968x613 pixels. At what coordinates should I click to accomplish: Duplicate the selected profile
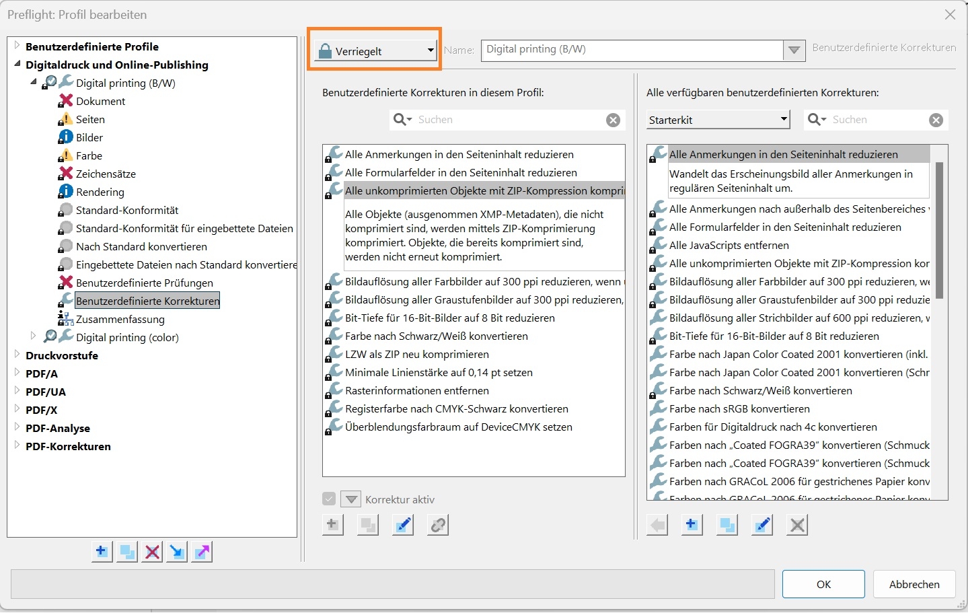[x=126, y=552]
